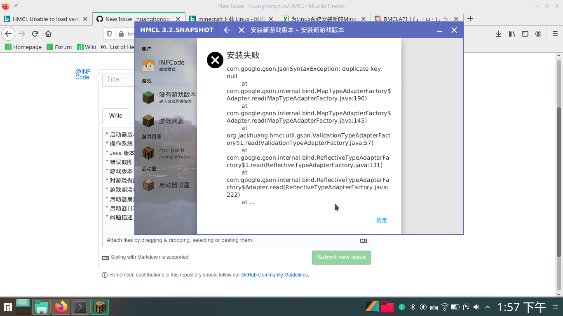Close the New Issue tab
This screenshot has height=316, width=563.
pyautogui.click(x=178, y=19)
